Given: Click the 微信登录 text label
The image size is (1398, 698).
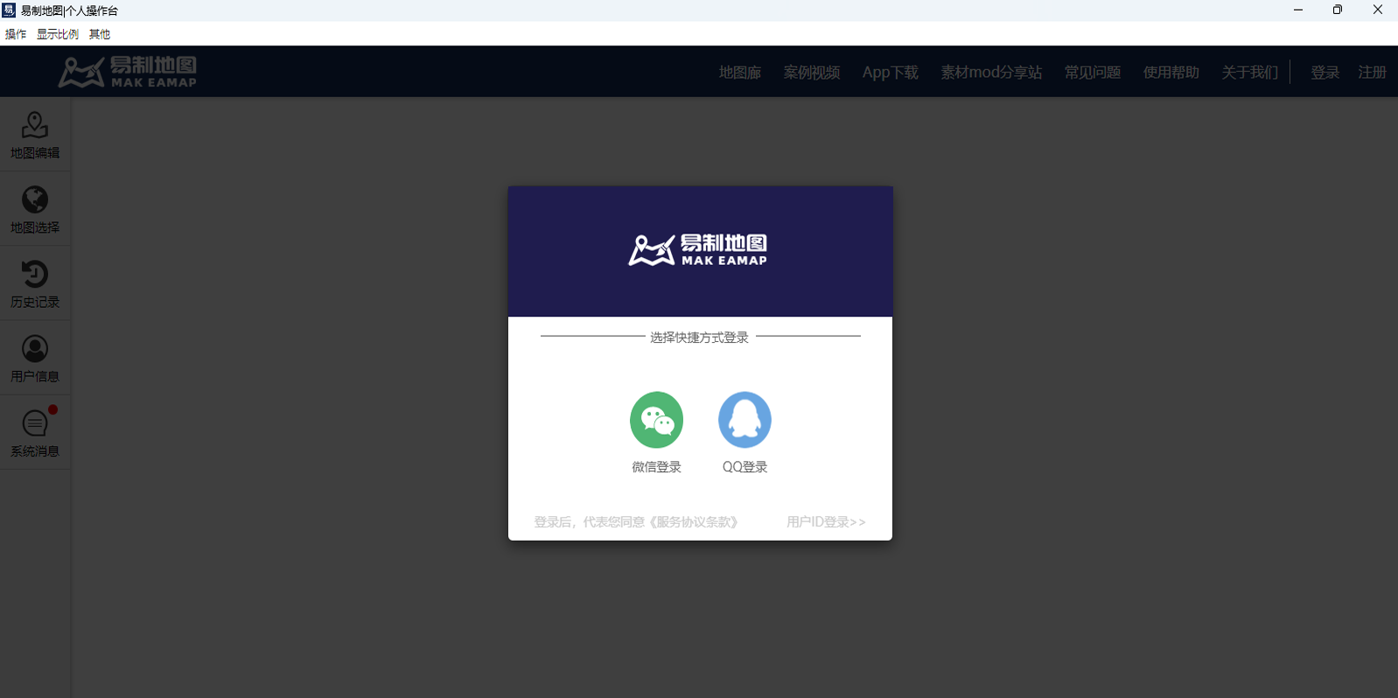Looking at the screenshot, I should [x=657, y=467].
